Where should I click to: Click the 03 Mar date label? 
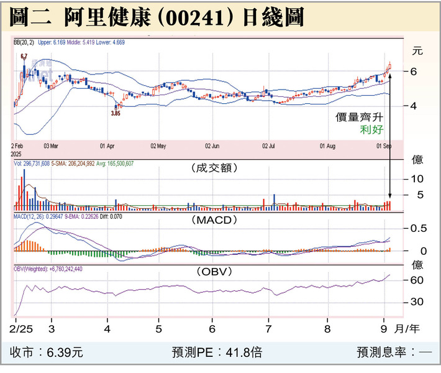[51, 146]
